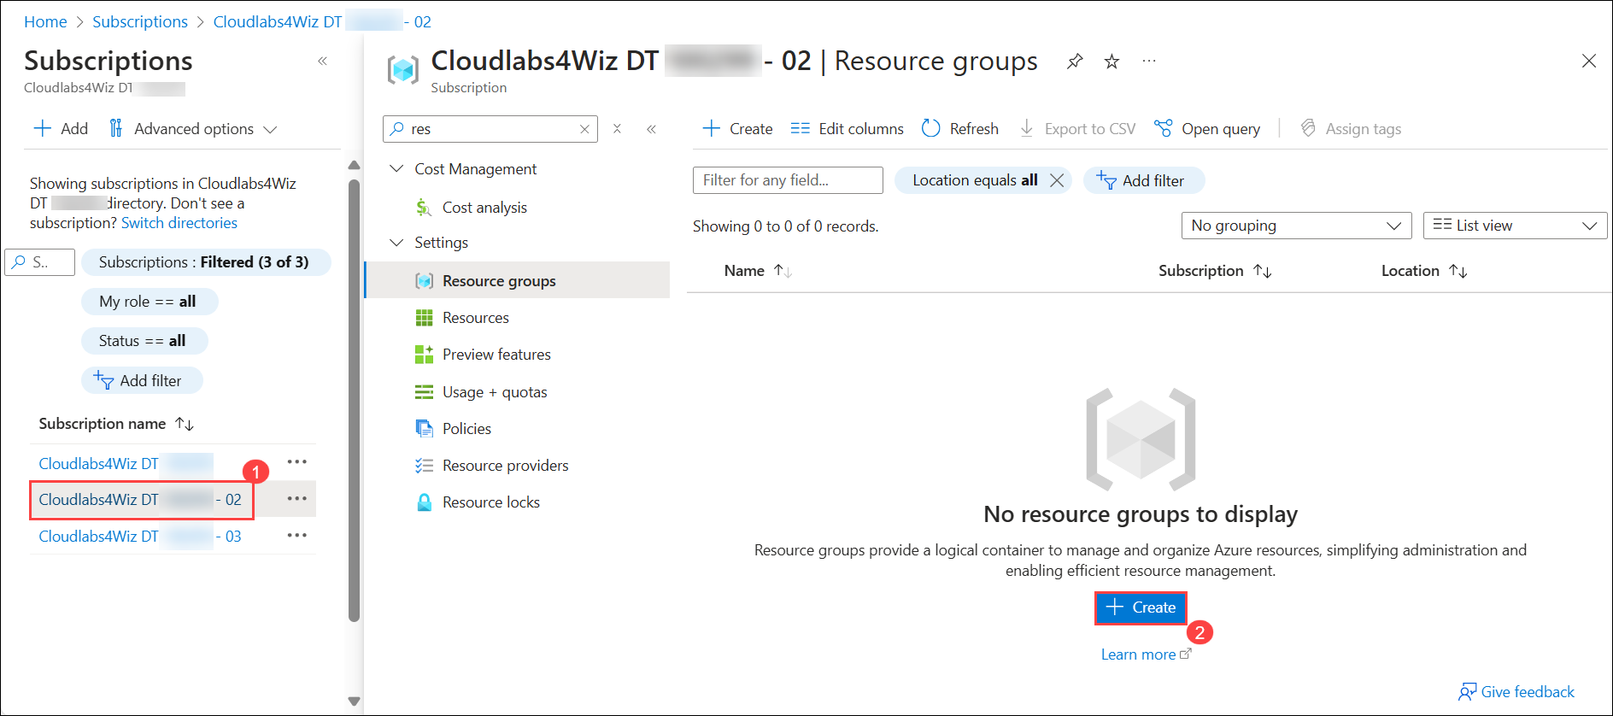1613x716 pixels.
Task: Edit the My role == all filter
Action: [x=149, y=302]
